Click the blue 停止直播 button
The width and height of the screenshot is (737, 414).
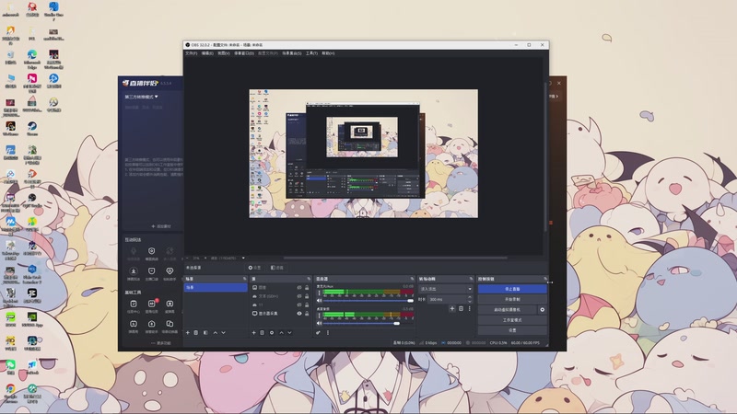tap(512, 289)
